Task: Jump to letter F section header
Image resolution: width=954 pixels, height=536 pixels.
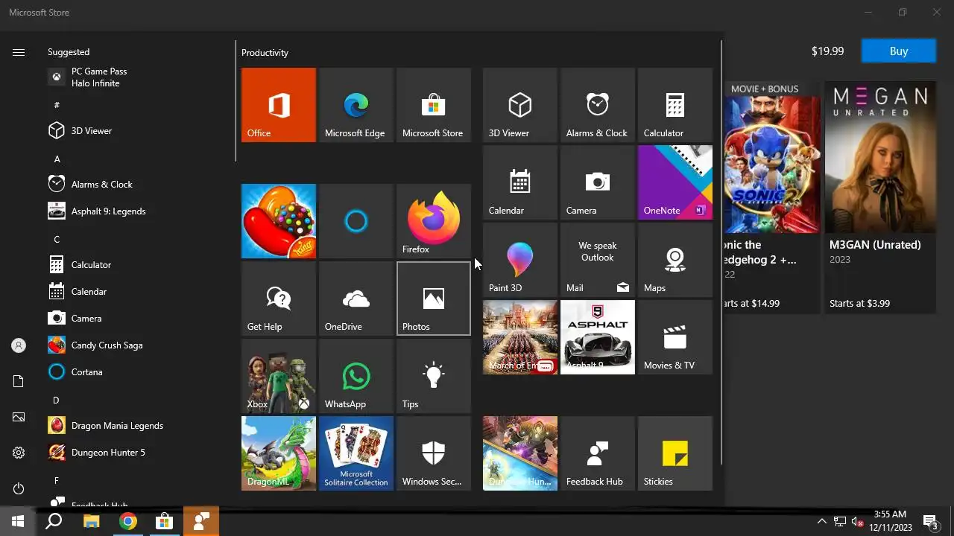Action: [57, 481]
